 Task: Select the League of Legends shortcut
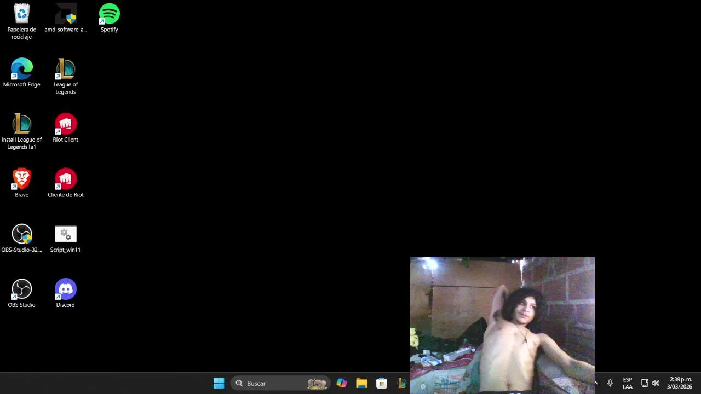(x=65, y=77)
